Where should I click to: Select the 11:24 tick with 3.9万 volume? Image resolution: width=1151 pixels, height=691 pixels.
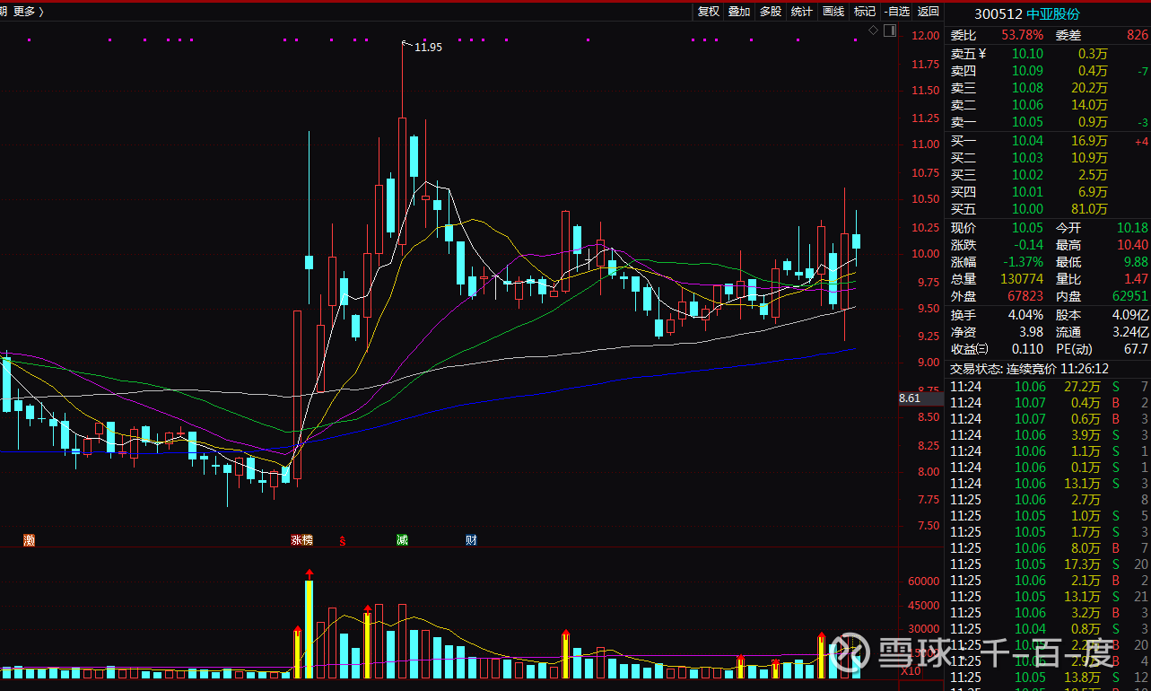click(x=1048, y=435)
